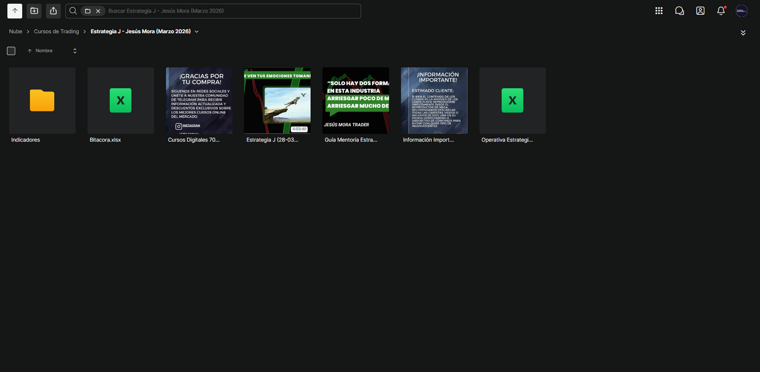Image resolution: width=760 pixels, height=372 pixels.
Task: Open the sort-by up/down chevron dropdown
Action: pyautogui.click(x=75, y=51)
